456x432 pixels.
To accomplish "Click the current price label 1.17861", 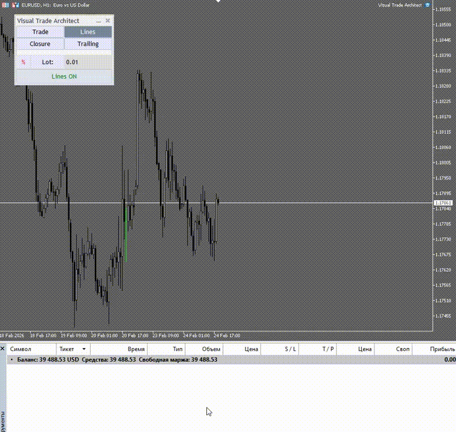I will coord(443,203).
